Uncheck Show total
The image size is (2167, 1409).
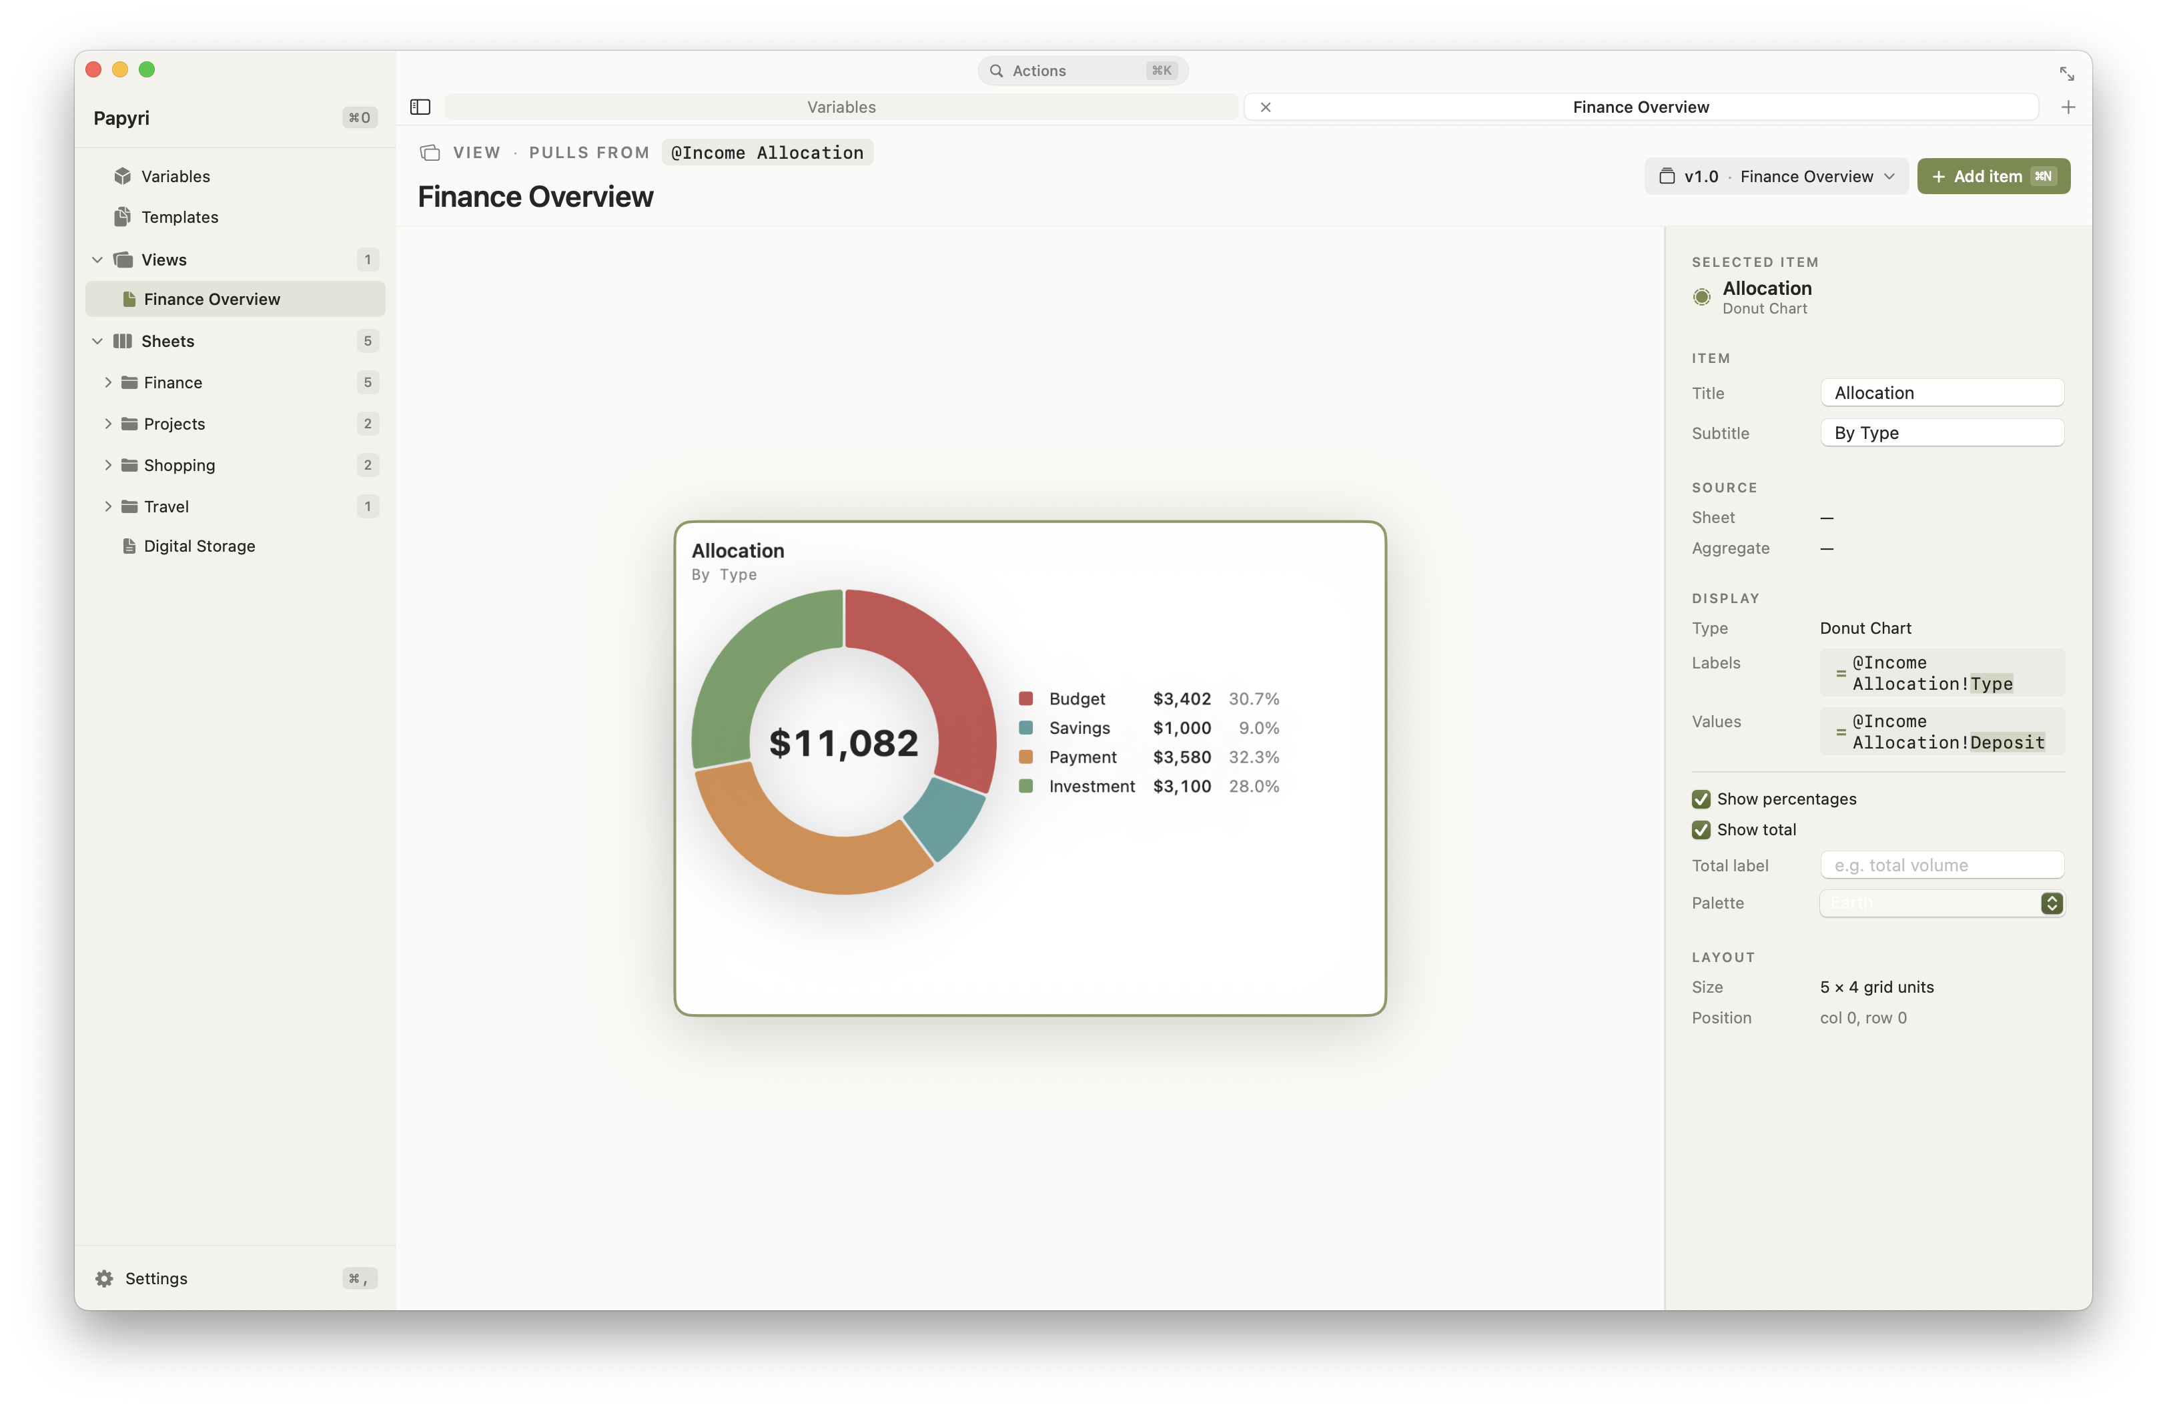click(1701, 829)
